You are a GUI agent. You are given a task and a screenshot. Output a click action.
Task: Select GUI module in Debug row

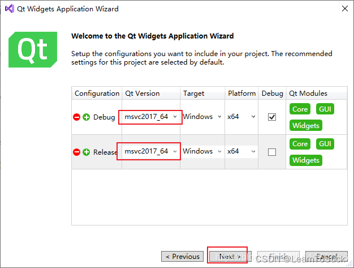point(325,109)
